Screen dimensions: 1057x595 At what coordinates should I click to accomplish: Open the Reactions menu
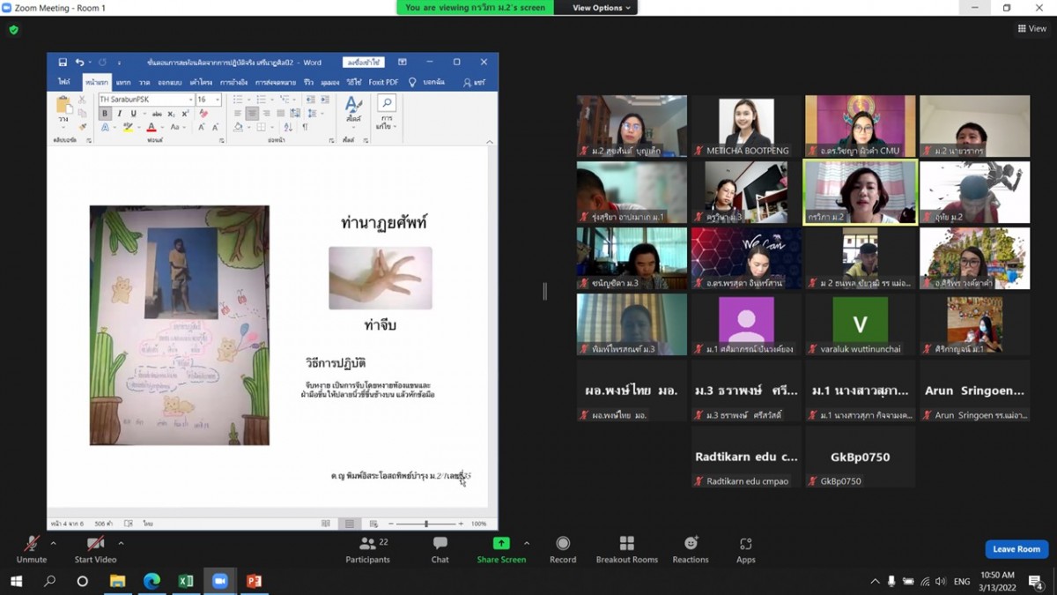pyautogui.click(x=690, y=549)
